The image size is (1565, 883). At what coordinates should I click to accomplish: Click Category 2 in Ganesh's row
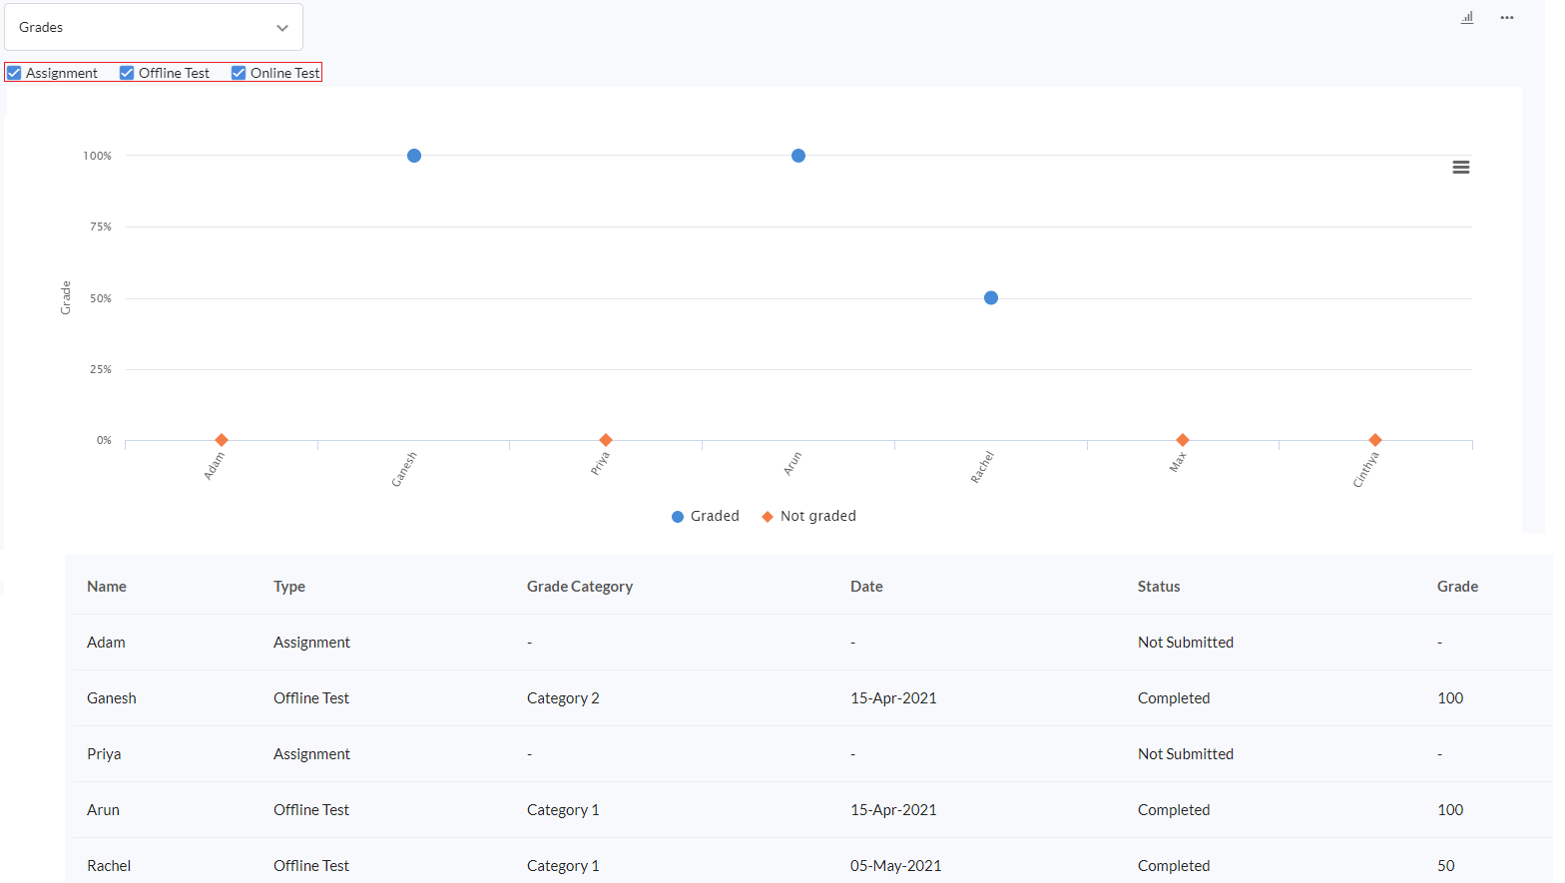click(563, 698)
